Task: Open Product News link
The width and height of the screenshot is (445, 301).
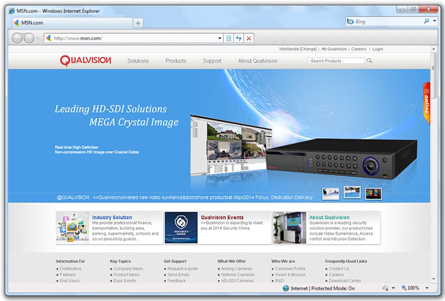Action: click(127, 274)
